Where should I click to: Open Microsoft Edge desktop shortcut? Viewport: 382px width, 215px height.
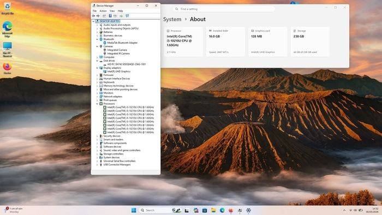click(x=7, y=29)
